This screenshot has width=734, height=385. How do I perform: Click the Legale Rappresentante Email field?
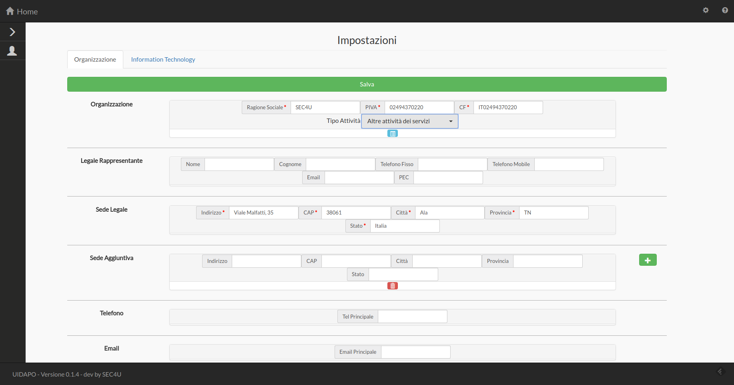point(359,178)
